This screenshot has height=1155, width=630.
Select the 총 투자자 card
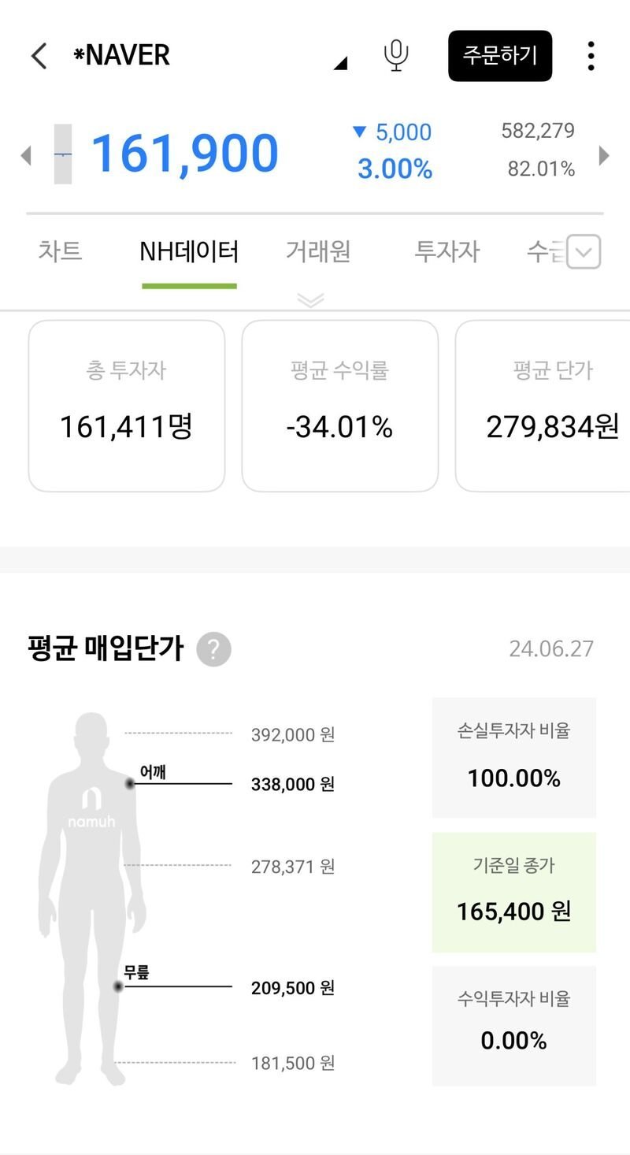[x=127, y=406]
